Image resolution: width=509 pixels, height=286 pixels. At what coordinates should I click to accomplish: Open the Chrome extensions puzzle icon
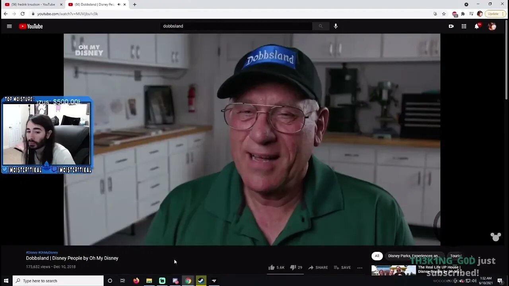pos(463,14)
